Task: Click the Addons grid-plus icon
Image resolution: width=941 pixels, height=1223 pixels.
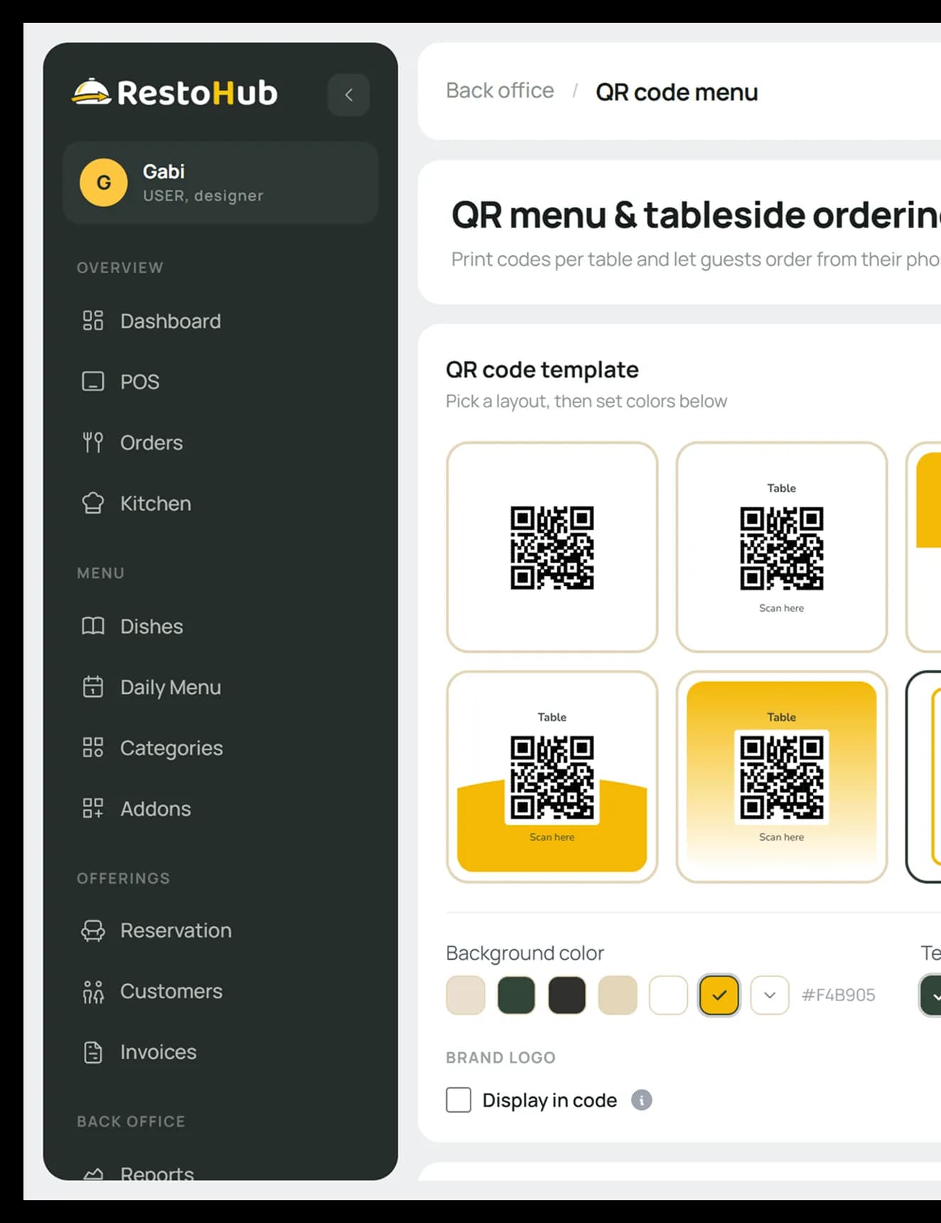Action: point(93,808)
